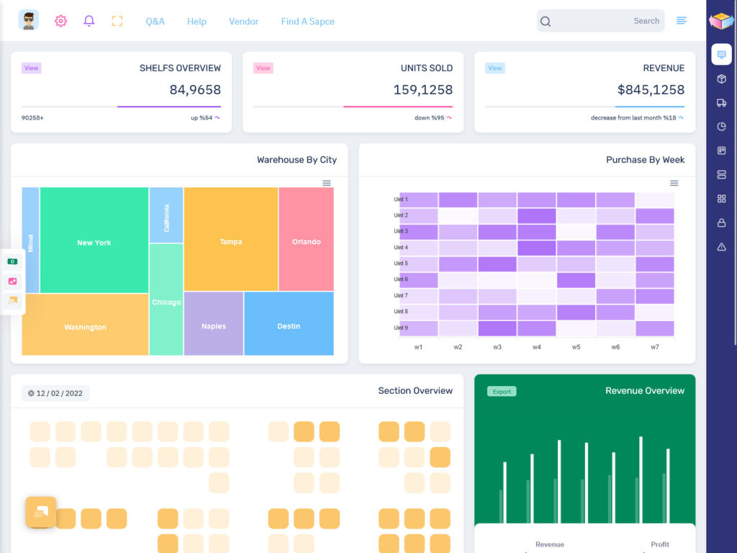Click the warning triangle icon in sidebar
Image resolution: width=737 pixels, height=553 pixels.
[x=721, y=246]
